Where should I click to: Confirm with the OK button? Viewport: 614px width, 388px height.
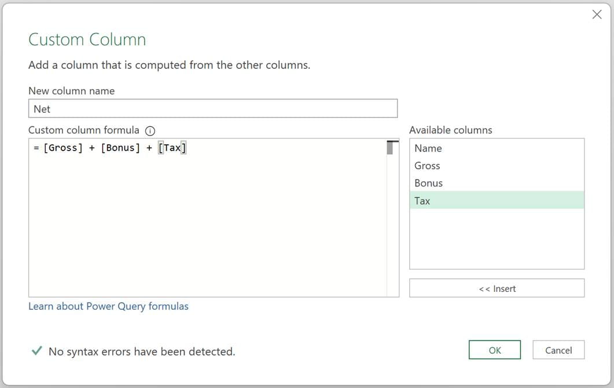[495, 350]
